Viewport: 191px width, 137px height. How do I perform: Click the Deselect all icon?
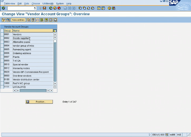[x=51, y=20]
